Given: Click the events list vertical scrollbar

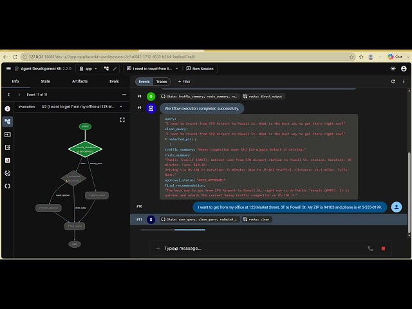Looking at the screenshot, I should pos(409,192).
